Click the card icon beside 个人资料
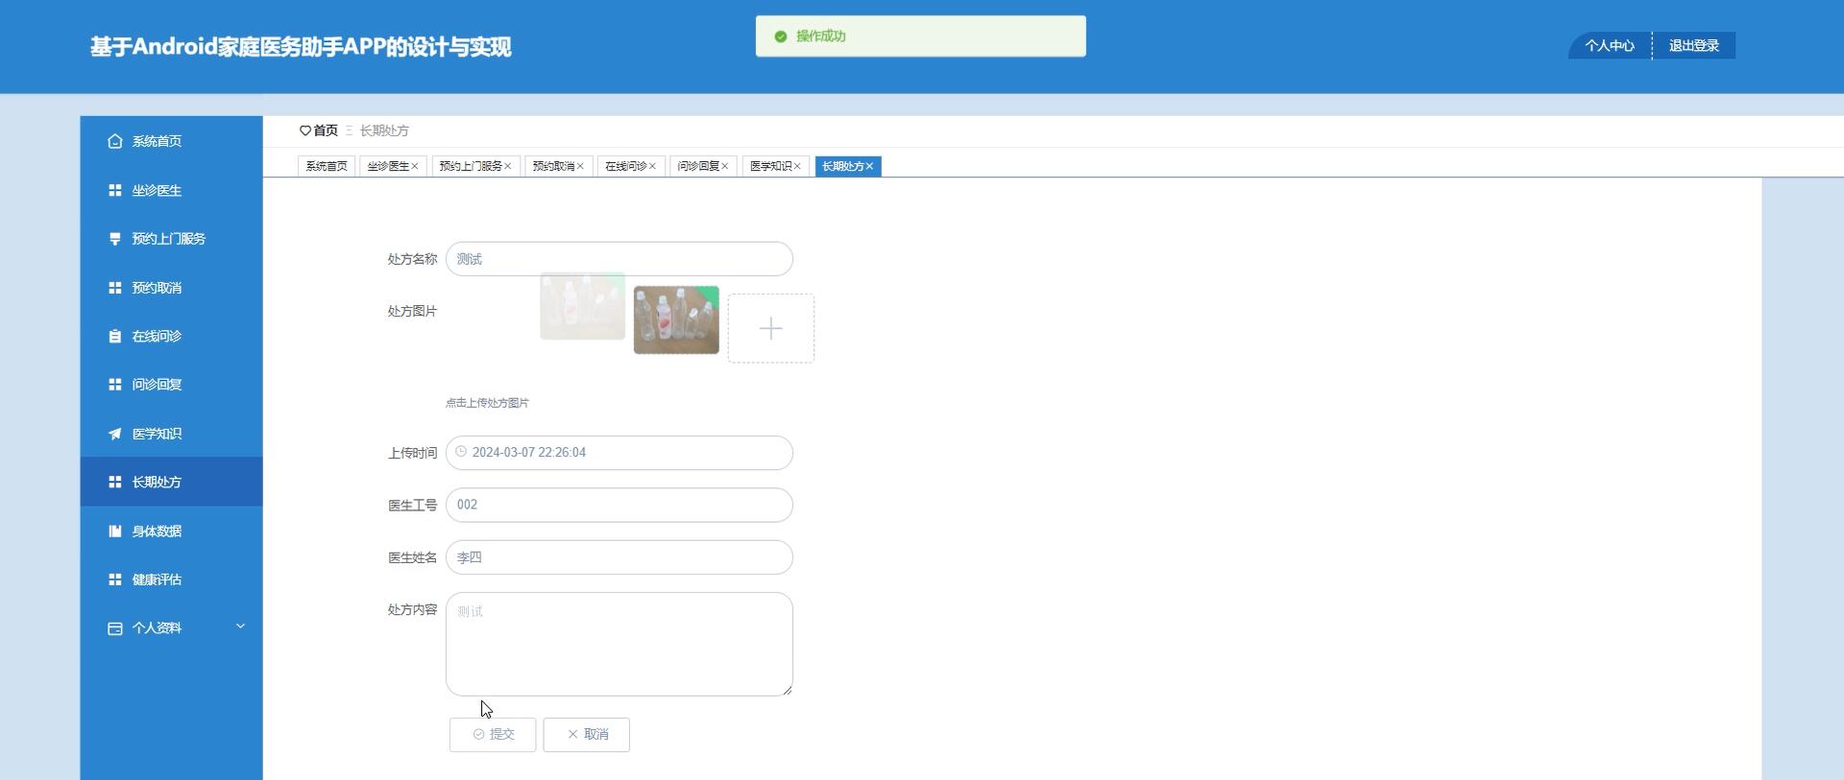The width and height of the screenshot is (1844, 780). pos(115,628)
